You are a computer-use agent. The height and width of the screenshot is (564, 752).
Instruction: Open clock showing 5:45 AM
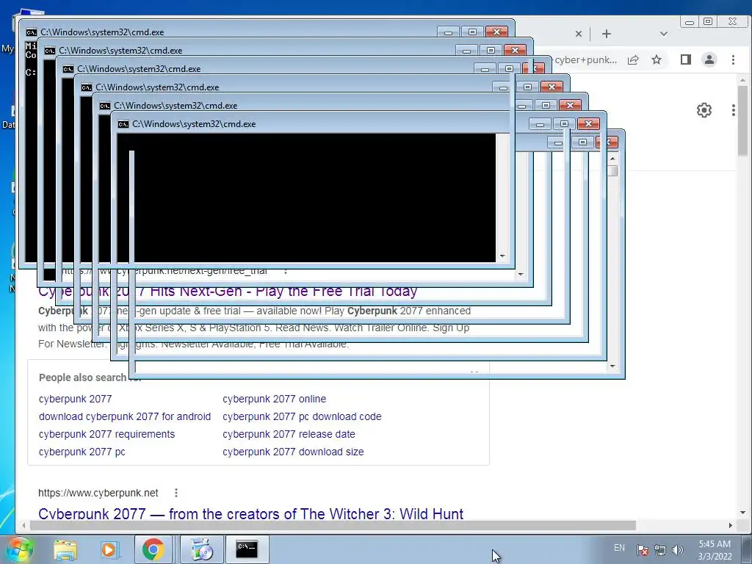(x=715, y=550)
